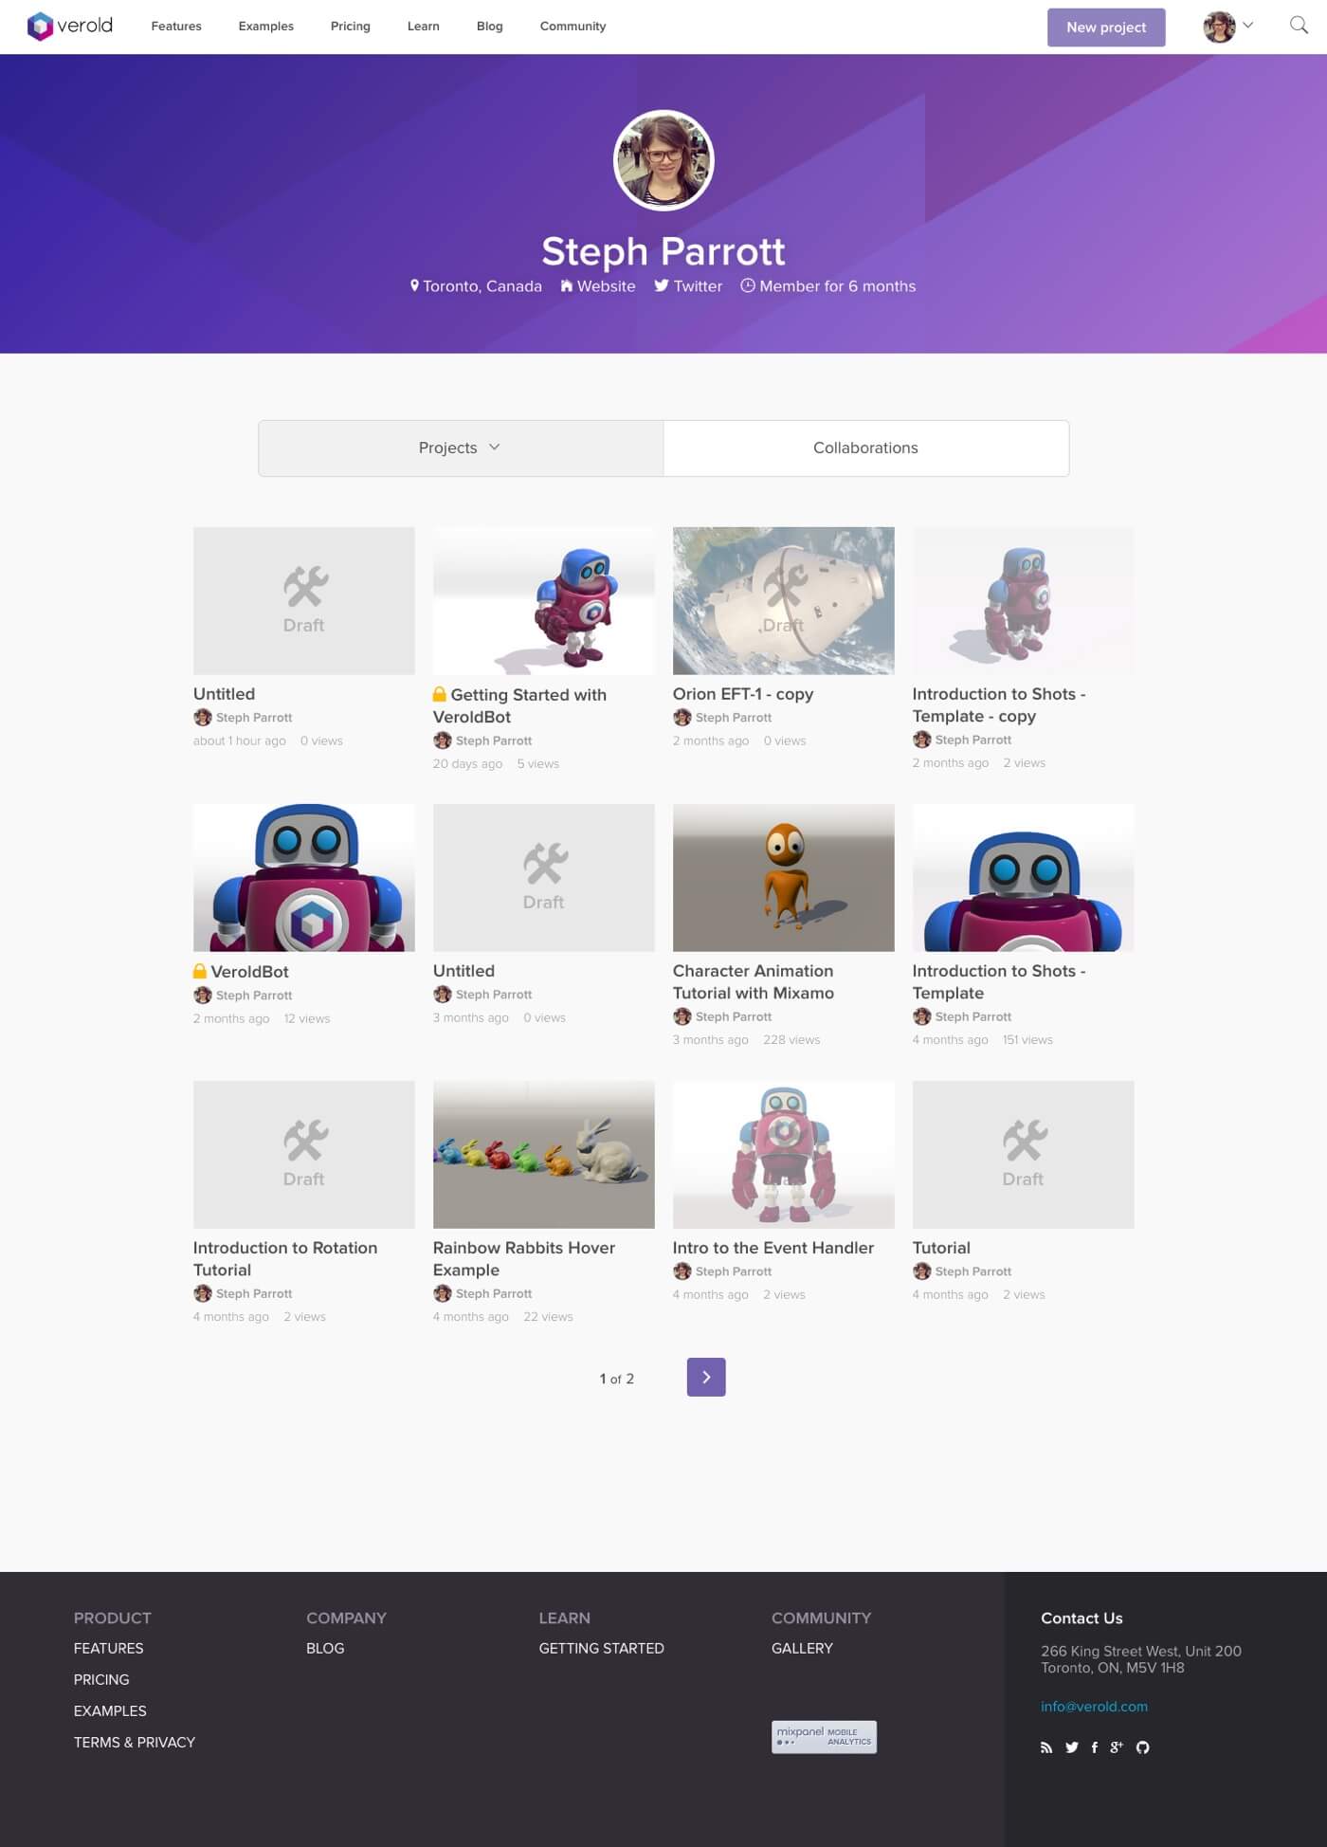The width and height of the screenshot is (1327, 1847).
Task: Expand the Projects tab dropdown
Action: [461, 448]
